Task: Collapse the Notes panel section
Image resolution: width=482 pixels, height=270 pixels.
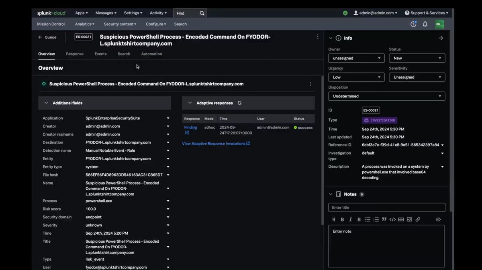Action: (x=331, y=194)
